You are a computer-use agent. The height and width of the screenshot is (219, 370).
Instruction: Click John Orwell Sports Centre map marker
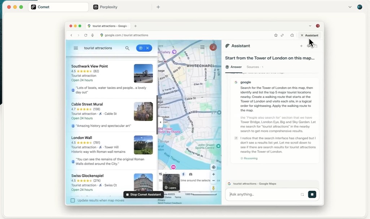[x=218, y=146]
